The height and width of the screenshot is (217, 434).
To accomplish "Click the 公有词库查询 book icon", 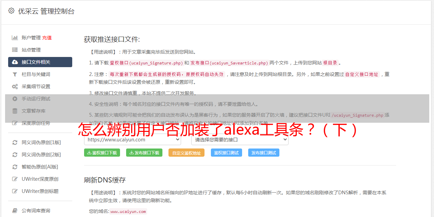I will pos(15,211).
